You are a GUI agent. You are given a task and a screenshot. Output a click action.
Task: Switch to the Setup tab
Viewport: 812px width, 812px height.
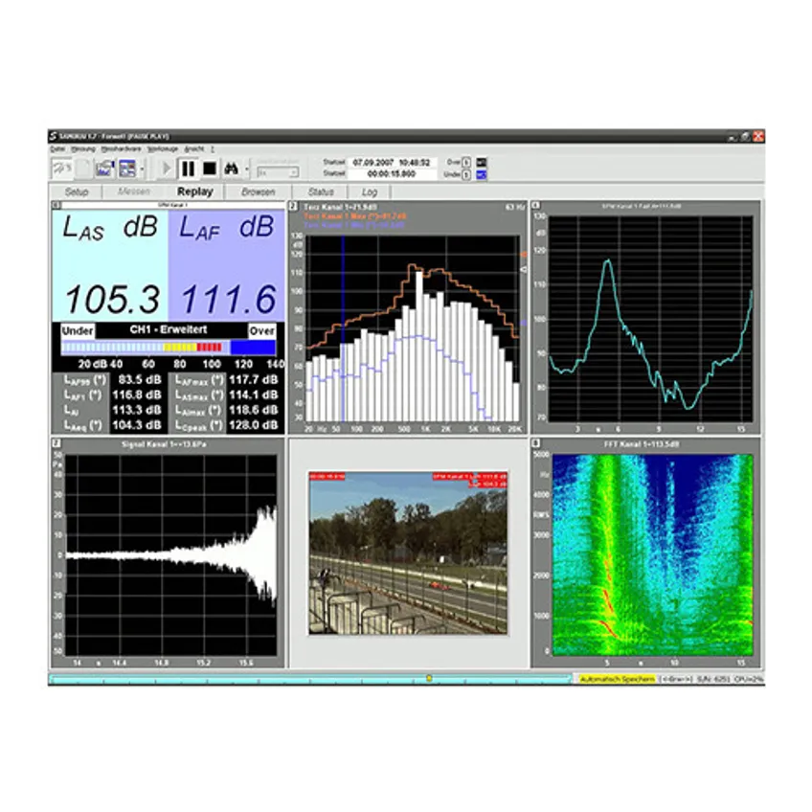tap(77, 192)
